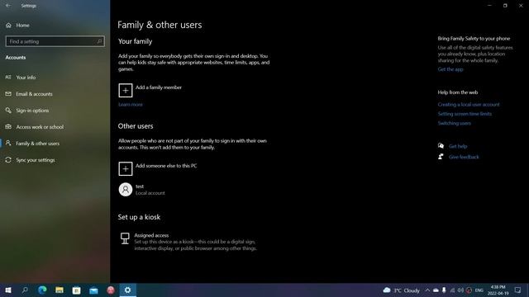Viewport: 529px width, 297px height.
Task: Click the Settings gear in taskbar
Action: [127, 290]
